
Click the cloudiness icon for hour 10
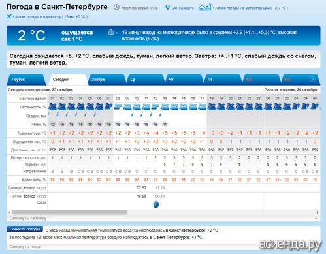[x=137, y=106]
